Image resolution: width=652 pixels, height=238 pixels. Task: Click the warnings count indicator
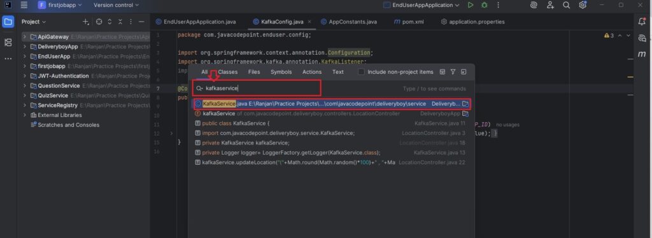tap(609, 36)
